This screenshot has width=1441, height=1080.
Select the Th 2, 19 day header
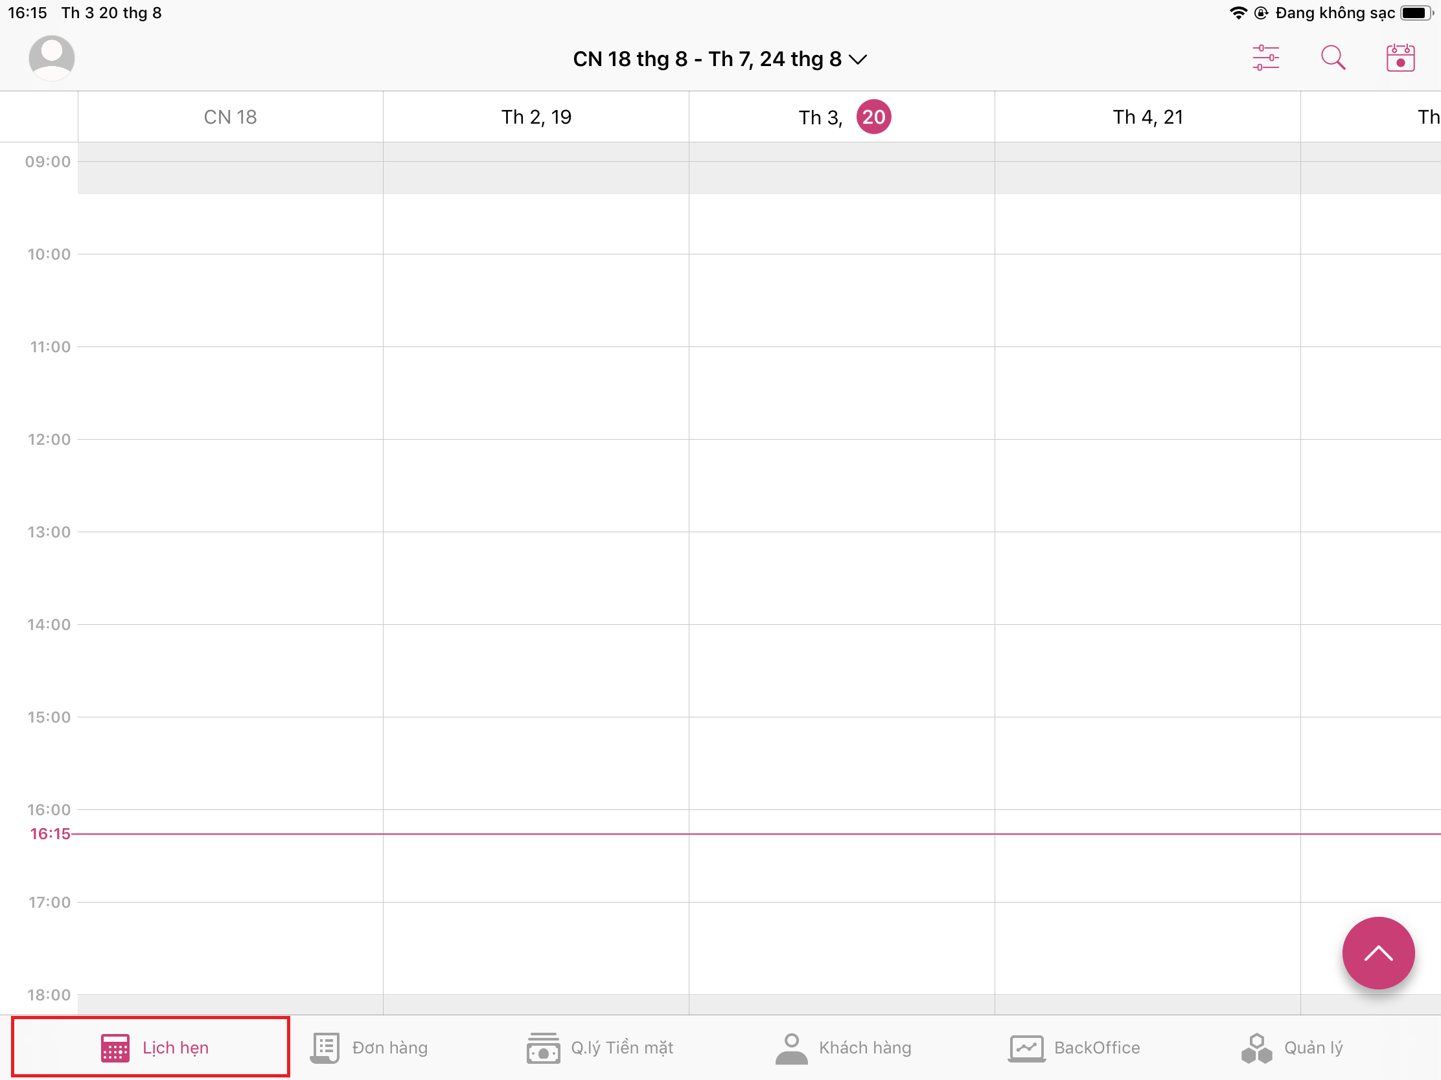(535, 117)
